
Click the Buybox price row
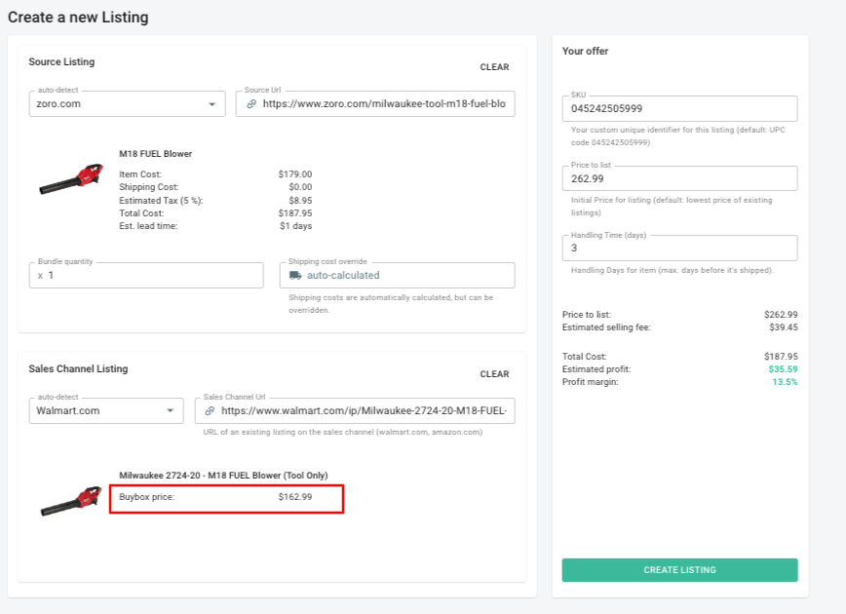226,497
